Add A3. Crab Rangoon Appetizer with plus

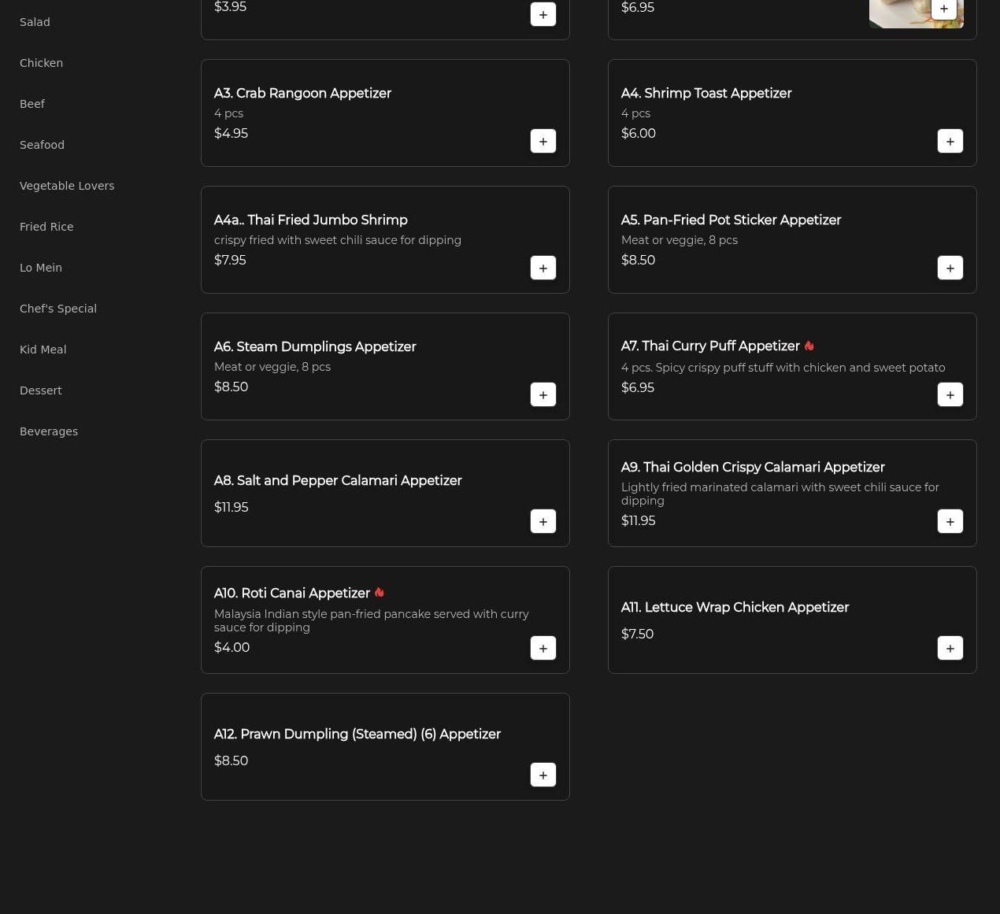[x=543, y=141]
